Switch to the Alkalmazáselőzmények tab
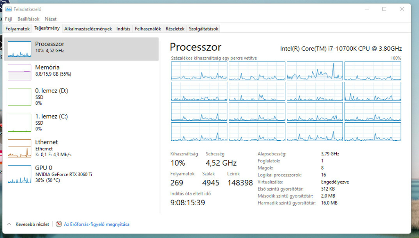 tap(88, 29)
